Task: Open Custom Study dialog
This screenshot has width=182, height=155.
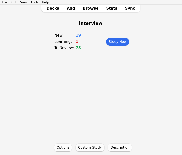Action: [90, 147]
